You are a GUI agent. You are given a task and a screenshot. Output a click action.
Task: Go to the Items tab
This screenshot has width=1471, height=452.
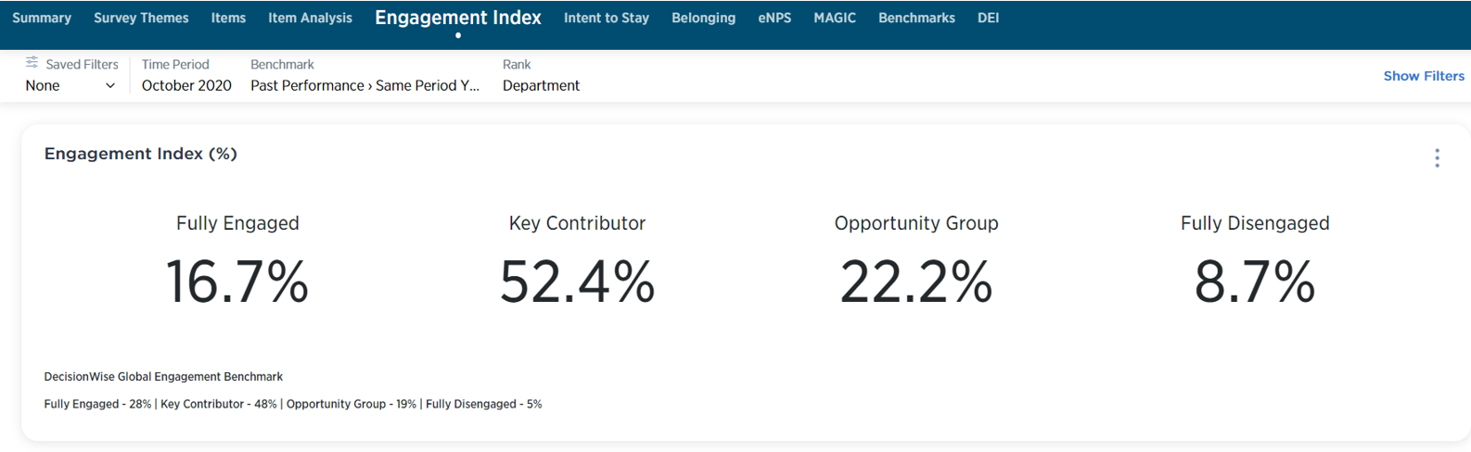coord(228,19)
